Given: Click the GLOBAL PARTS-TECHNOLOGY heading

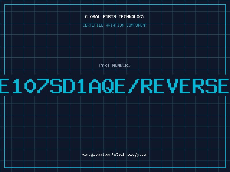Looking at the screenshot, I should click(115, 17).
